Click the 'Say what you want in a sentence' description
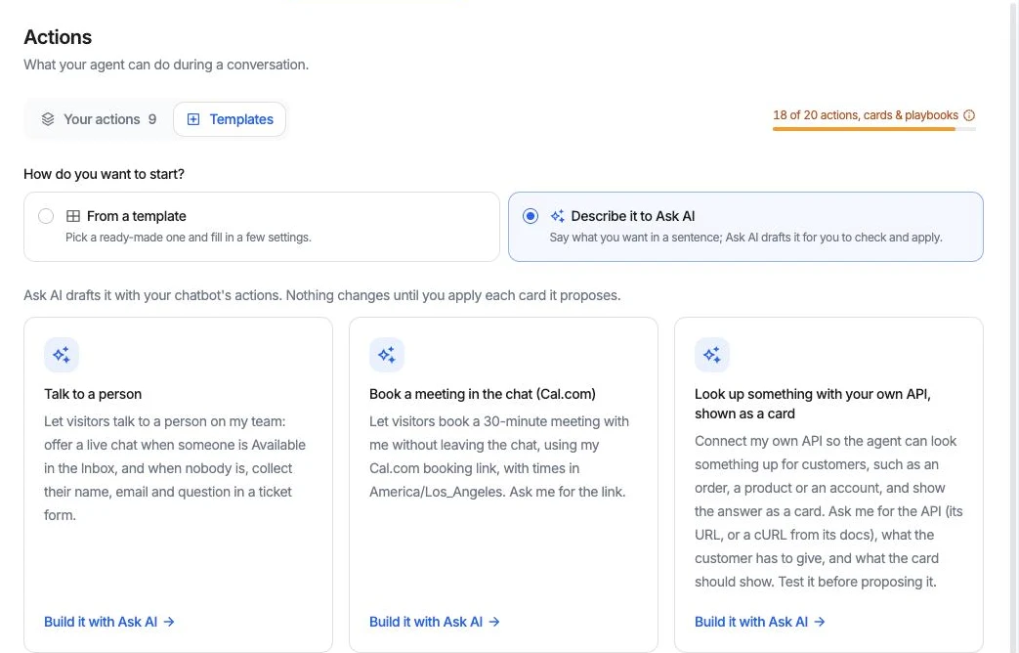Screen dimensions: 1019x653 746,238
